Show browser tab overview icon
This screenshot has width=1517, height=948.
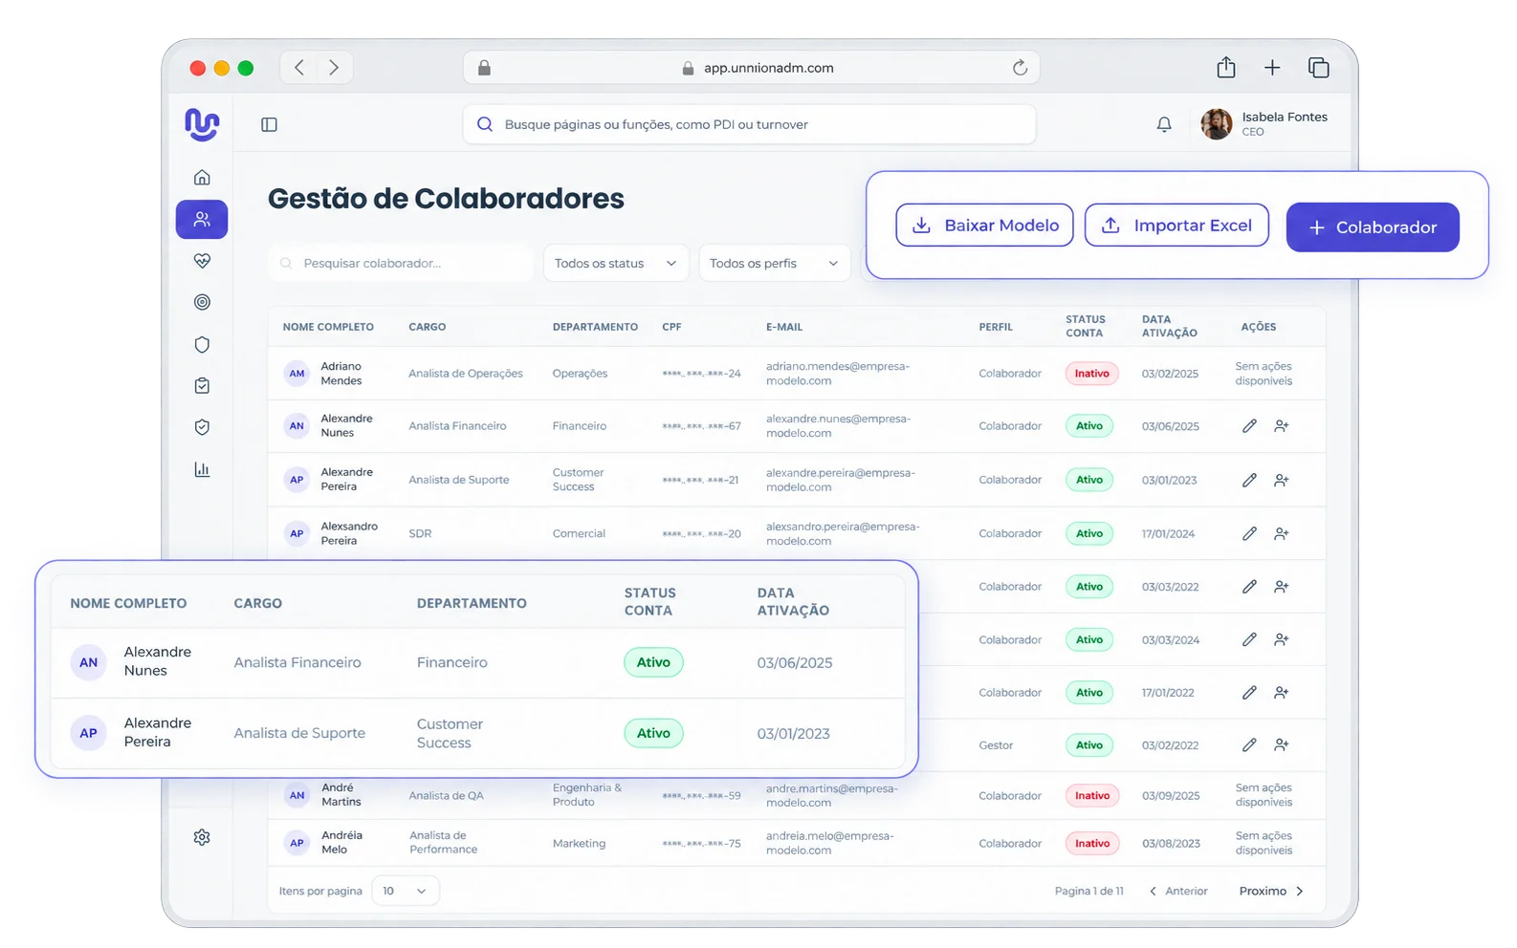1319,67
